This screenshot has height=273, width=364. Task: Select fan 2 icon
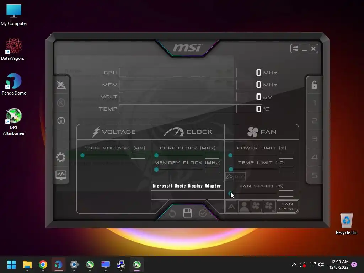tap(269, 207)
